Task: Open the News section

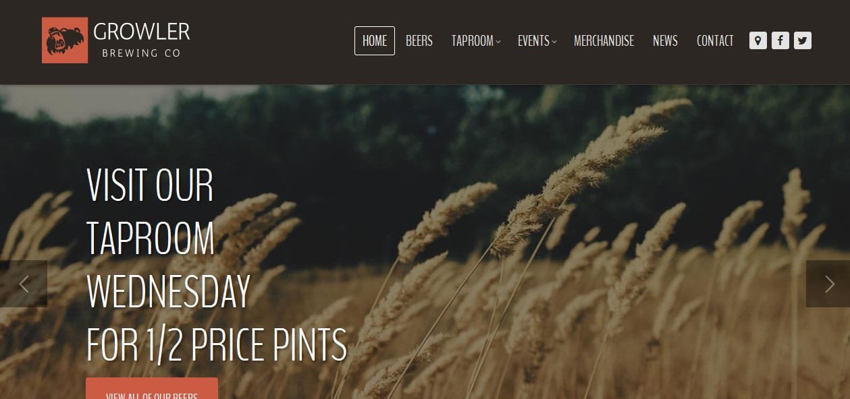Action: 665,41
